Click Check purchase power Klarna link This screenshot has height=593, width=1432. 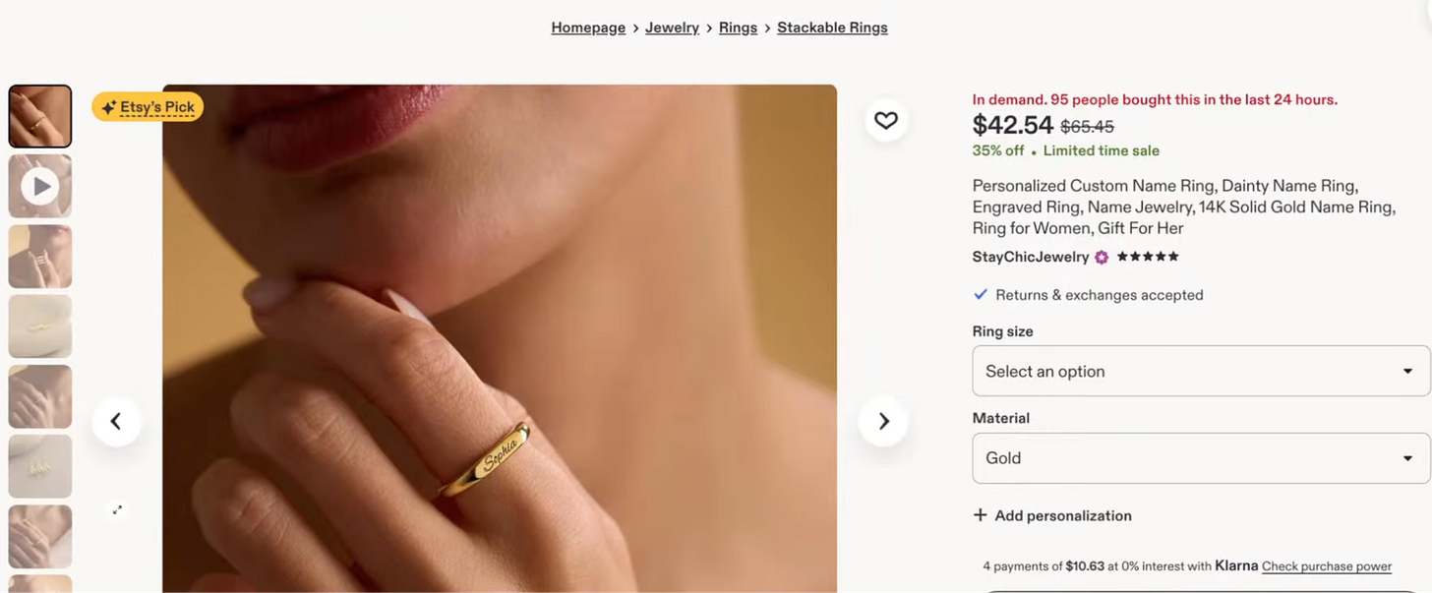coord(1327,566)
